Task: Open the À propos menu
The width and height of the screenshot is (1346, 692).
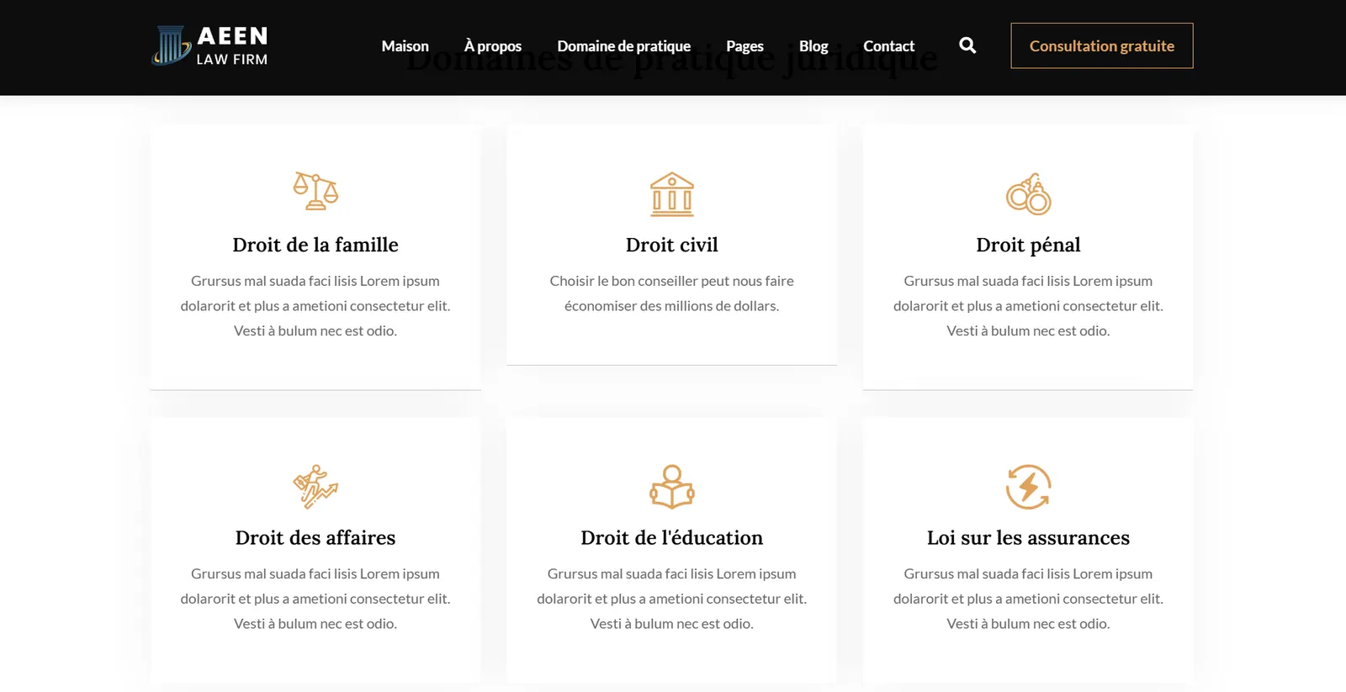Action: 493,46
